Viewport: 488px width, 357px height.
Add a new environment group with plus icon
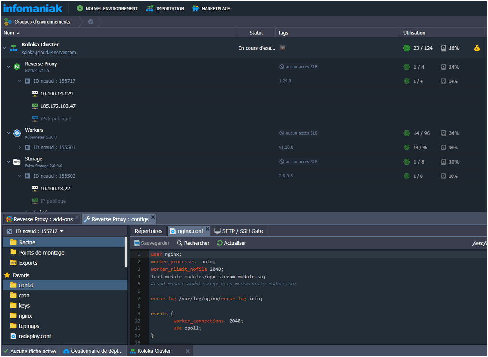tap(91, 22)
